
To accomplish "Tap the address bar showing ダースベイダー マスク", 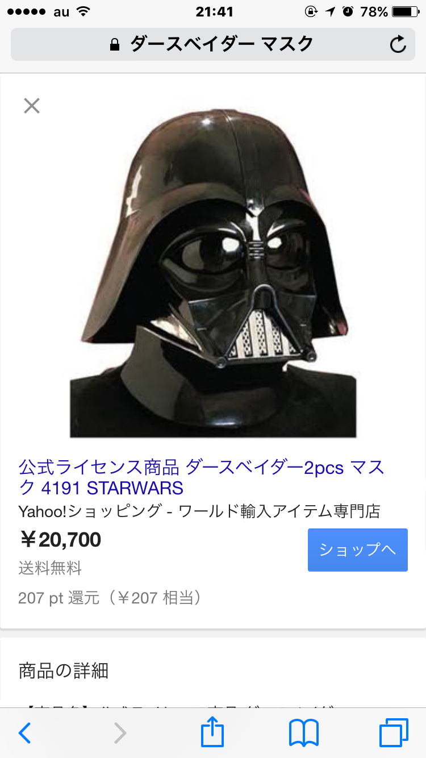I will click(x=213, y=44).
